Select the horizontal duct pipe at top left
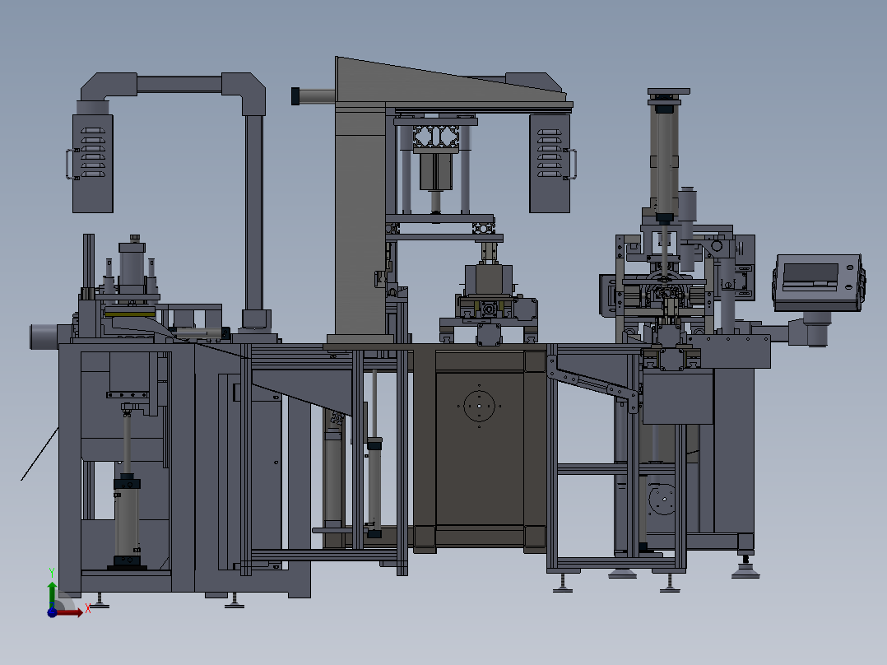Image resolution: width=887 pixels, height=665 pixels. (179, 84)
